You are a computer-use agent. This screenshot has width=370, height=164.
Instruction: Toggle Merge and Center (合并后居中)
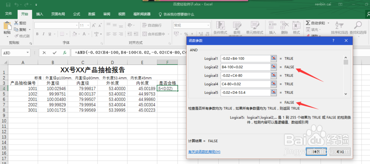click(154, 34)
